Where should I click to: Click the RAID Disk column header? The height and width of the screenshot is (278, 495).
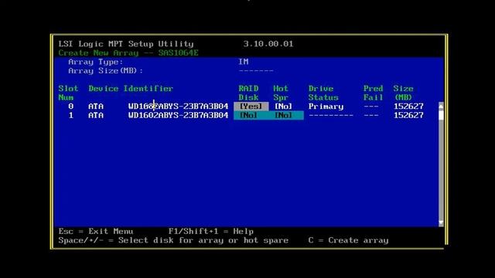point(248,93)
